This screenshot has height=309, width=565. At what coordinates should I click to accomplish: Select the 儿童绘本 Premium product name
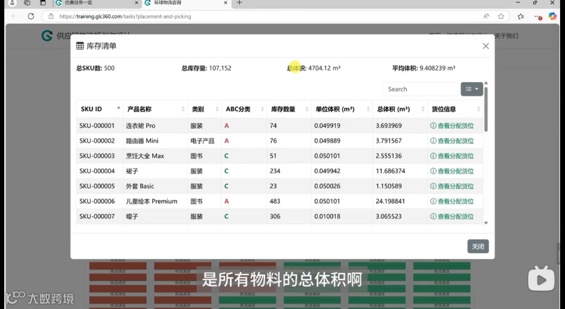click(x=152, y=201)
